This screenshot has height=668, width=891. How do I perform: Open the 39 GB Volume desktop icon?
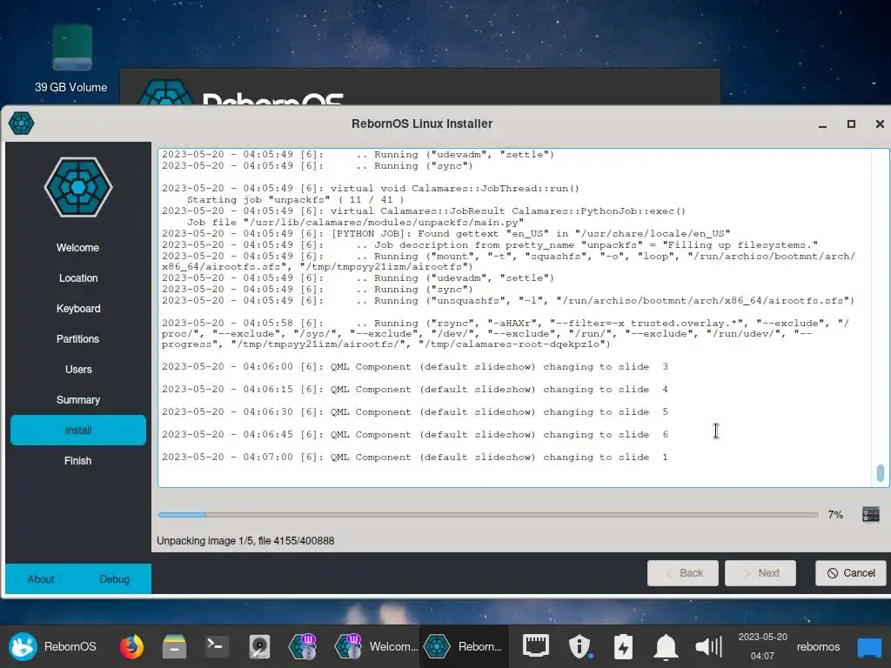71,58
